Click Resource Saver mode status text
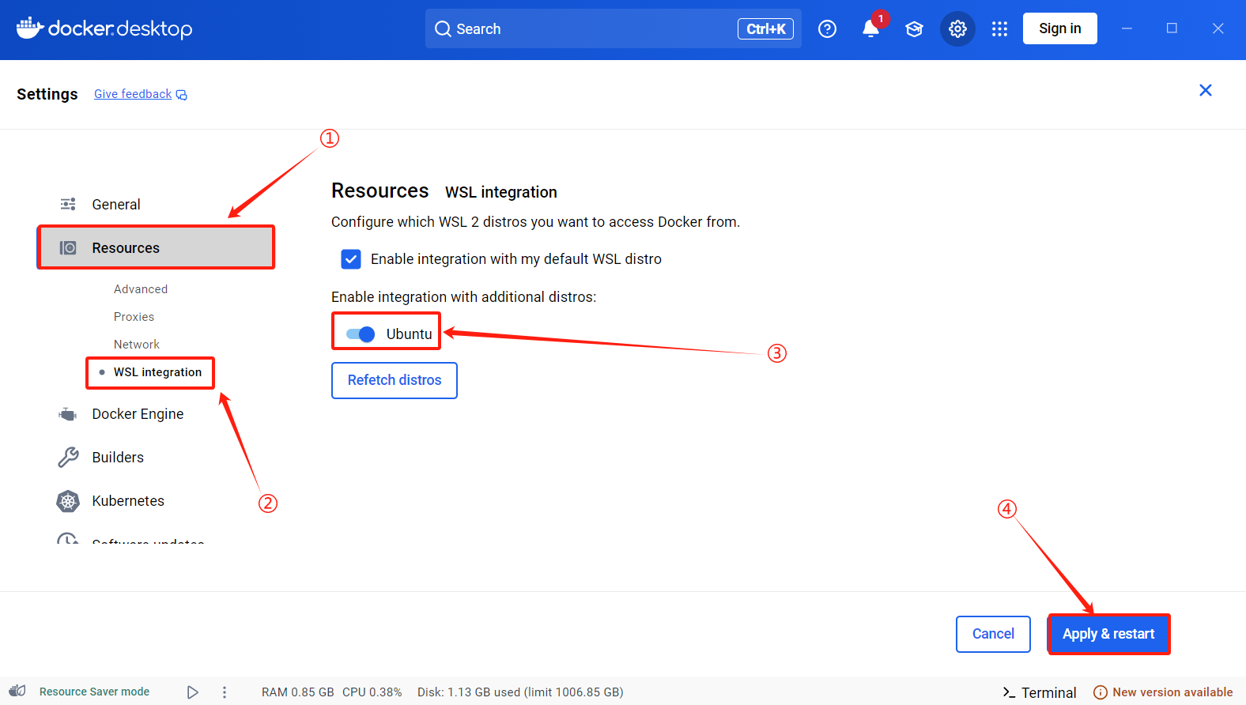 [94, 692]
